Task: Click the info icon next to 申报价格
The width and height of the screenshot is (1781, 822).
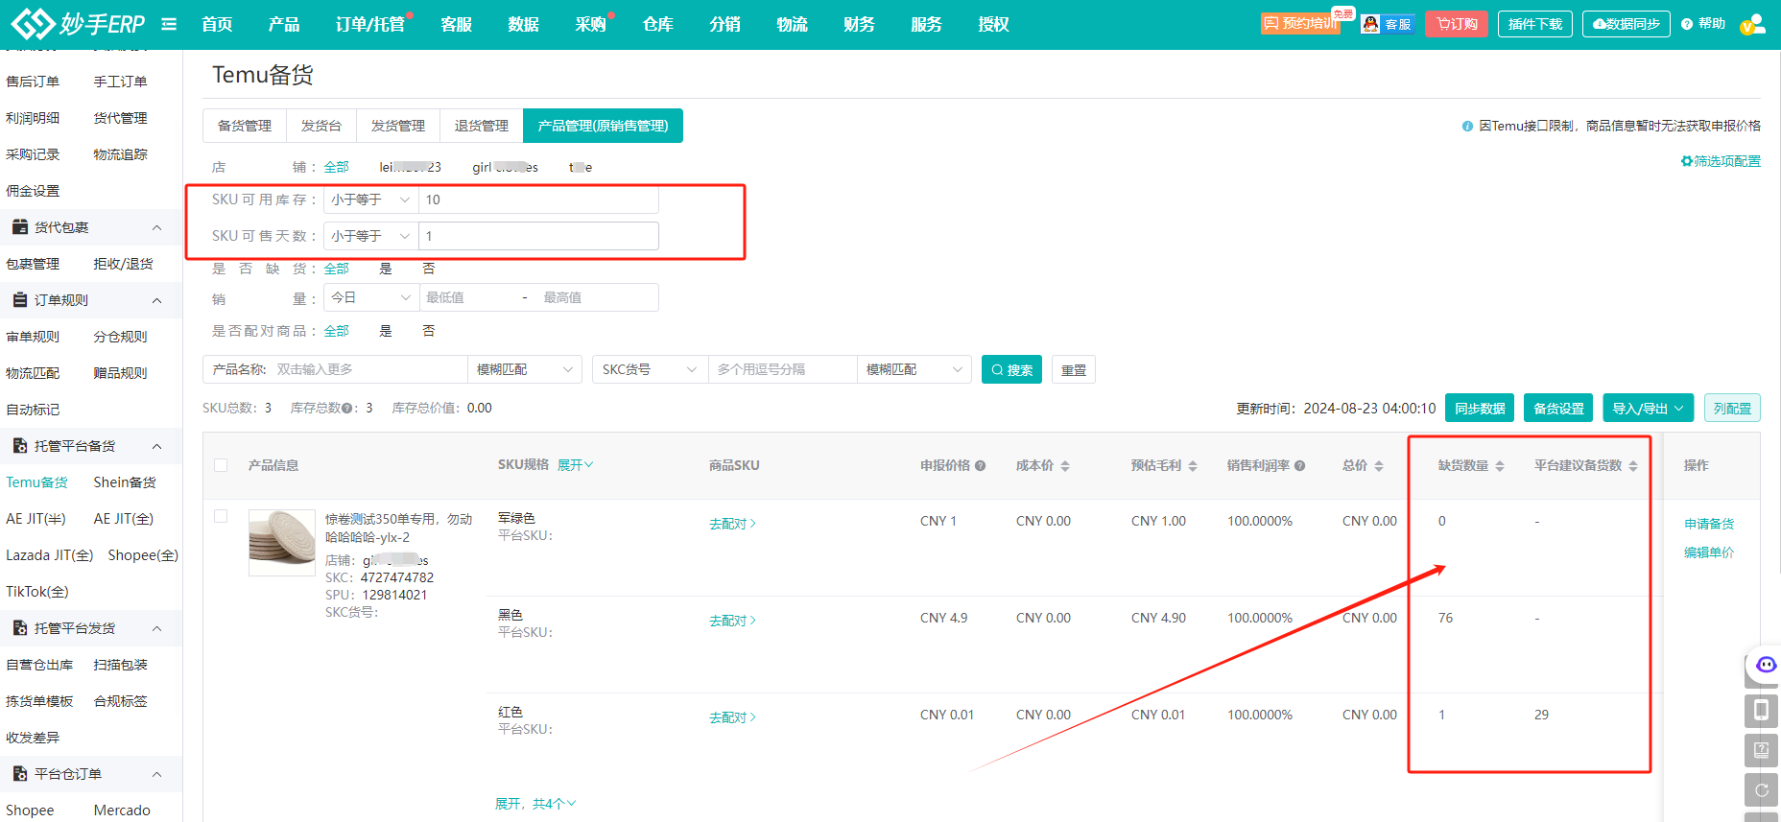Action: click(980, 466)
